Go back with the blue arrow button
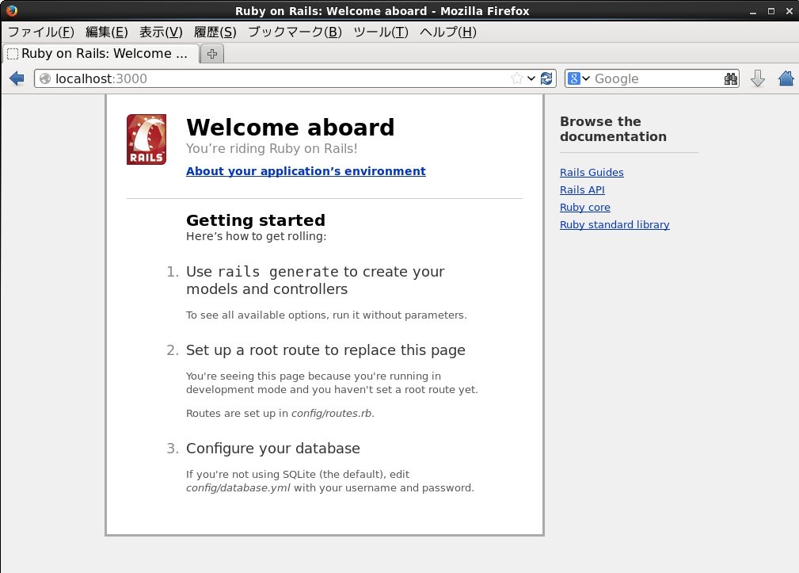The height and width of the screenshot is (573, 799). pos(17,78)
